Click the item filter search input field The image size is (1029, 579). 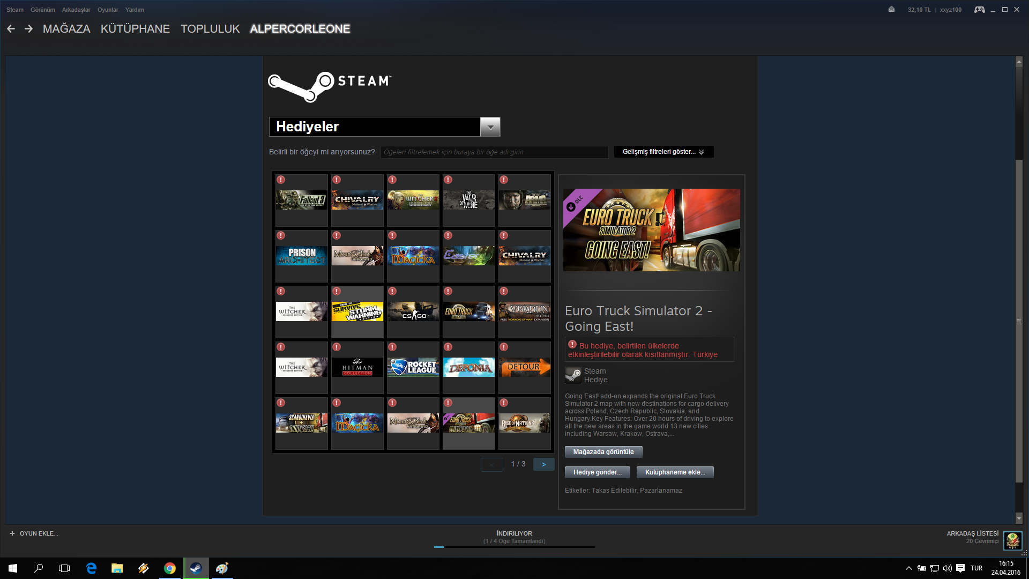pyautogui.click(x=495, y=152)
